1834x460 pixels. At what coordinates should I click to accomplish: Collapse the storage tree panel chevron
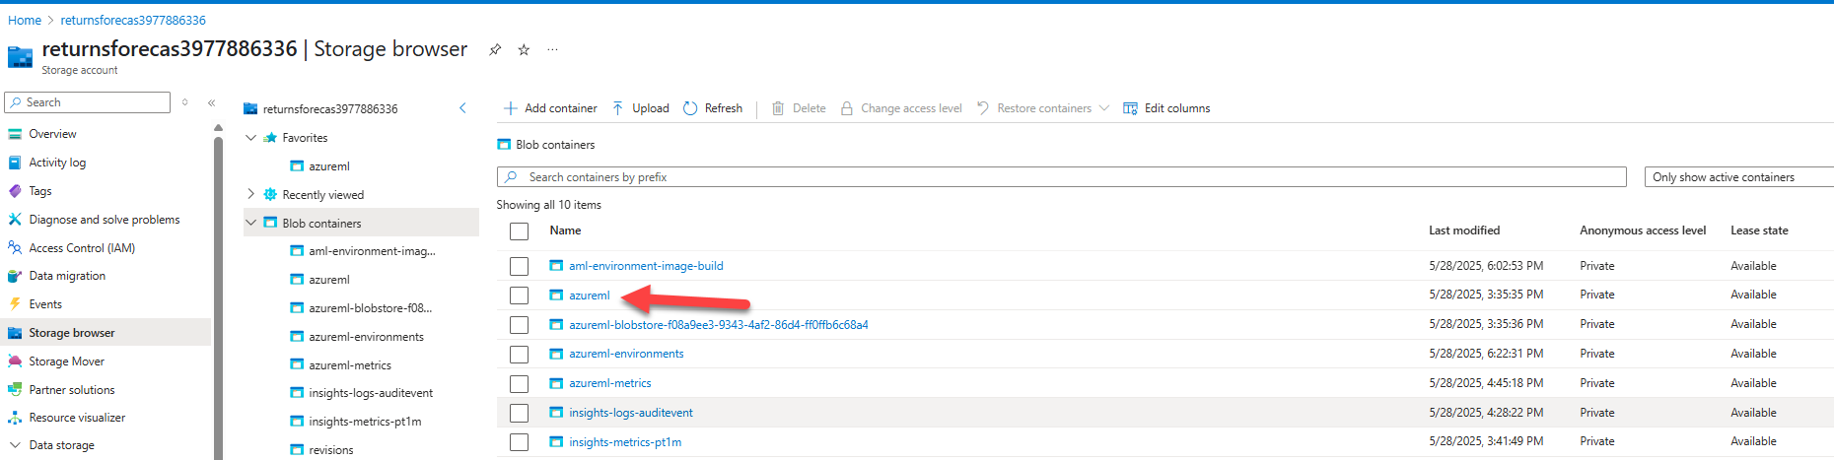(x=462, y=108)
